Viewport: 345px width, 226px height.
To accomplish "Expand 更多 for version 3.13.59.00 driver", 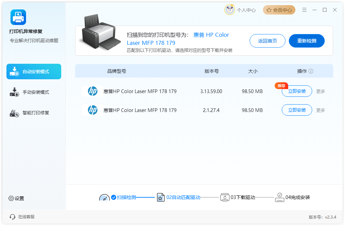I will click(x=321, y=91).
